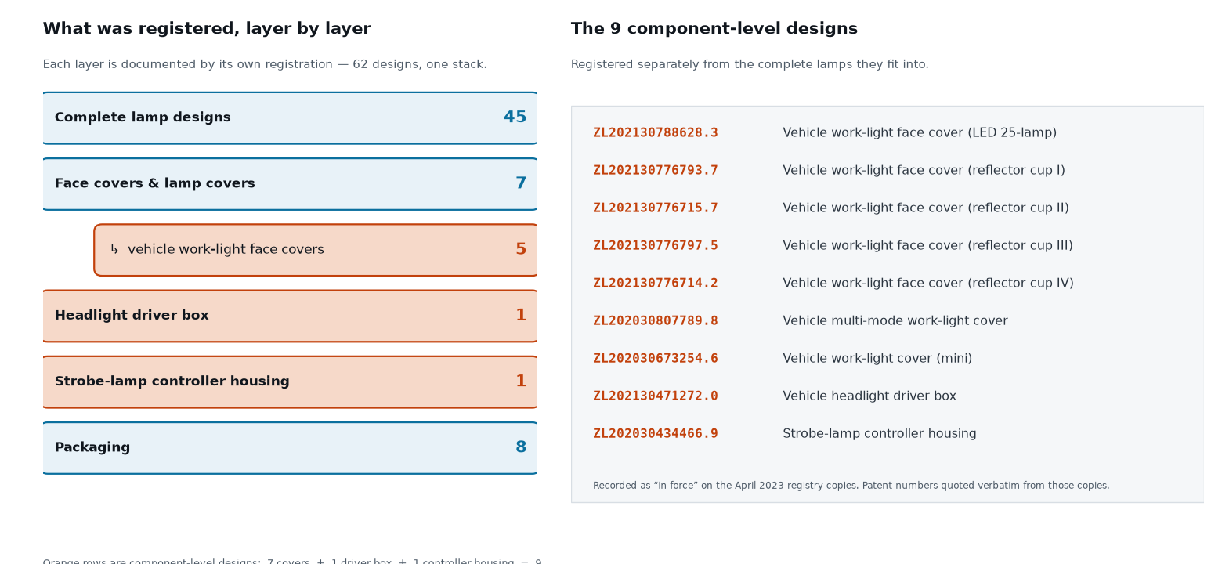1222x564 pixels.
Task: Click heading 'The 9 component-level designs'
Action: [714, 29]
